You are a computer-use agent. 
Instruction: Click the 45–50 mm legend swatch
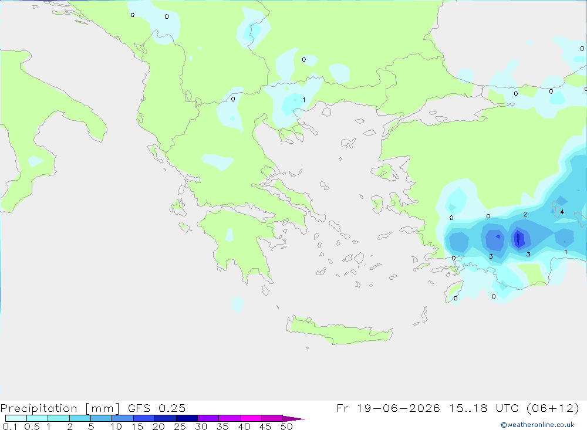click(272, 418)
